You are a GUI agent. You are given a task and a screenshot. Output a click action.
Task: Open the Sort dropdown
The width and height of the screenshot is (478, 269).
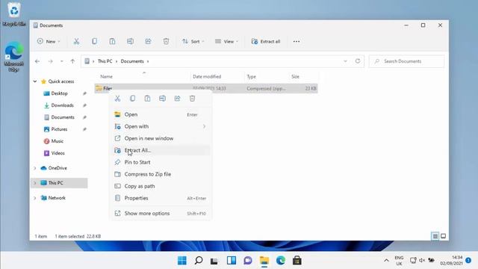click(x=193, y=42)
